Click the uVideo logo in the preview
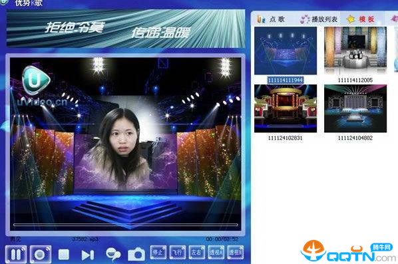This screenshot has width=398, height=264. [37, 80]
